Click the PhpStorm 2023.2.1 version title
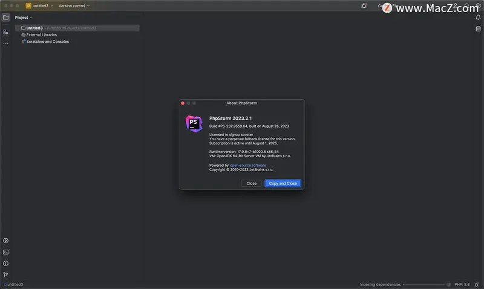Screen dimensions: 484x289 [231, 118]
